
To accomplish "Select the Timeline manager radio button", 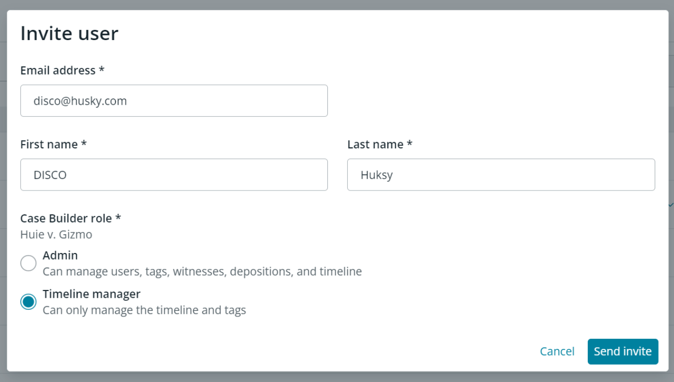I will point(28,302).
